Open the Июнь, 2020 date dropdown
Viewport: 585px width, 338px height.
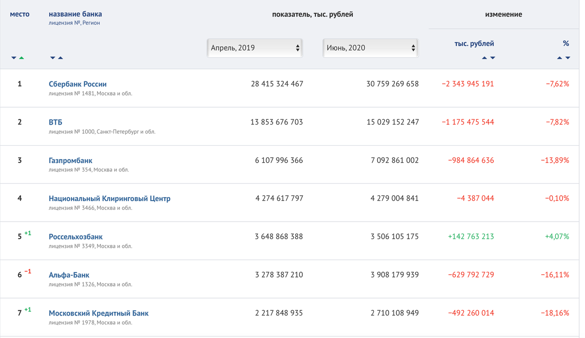point(370,48)
